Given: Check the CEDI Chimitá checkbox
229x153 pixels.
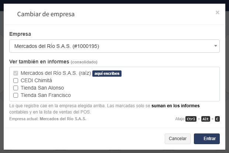Looking at the screenshot, I should 16,81.
